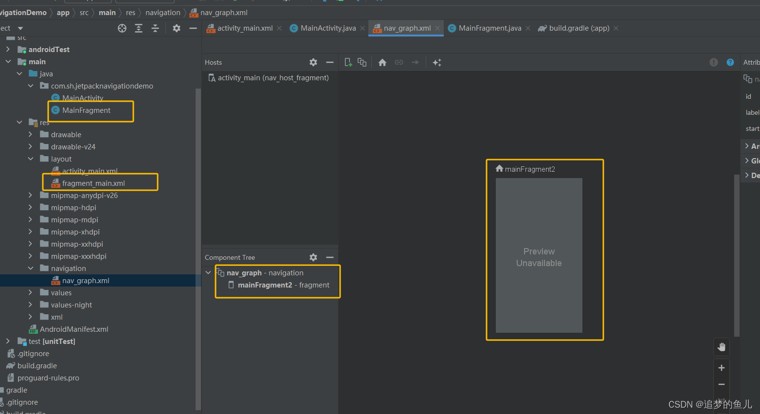Click the navigation breadcrumb

[163, 13]
